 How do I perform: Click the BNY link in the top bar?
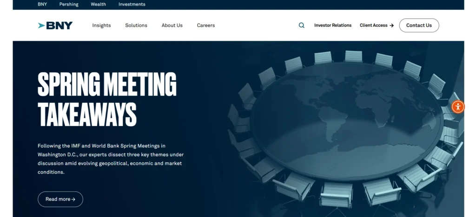coord(42,4)
